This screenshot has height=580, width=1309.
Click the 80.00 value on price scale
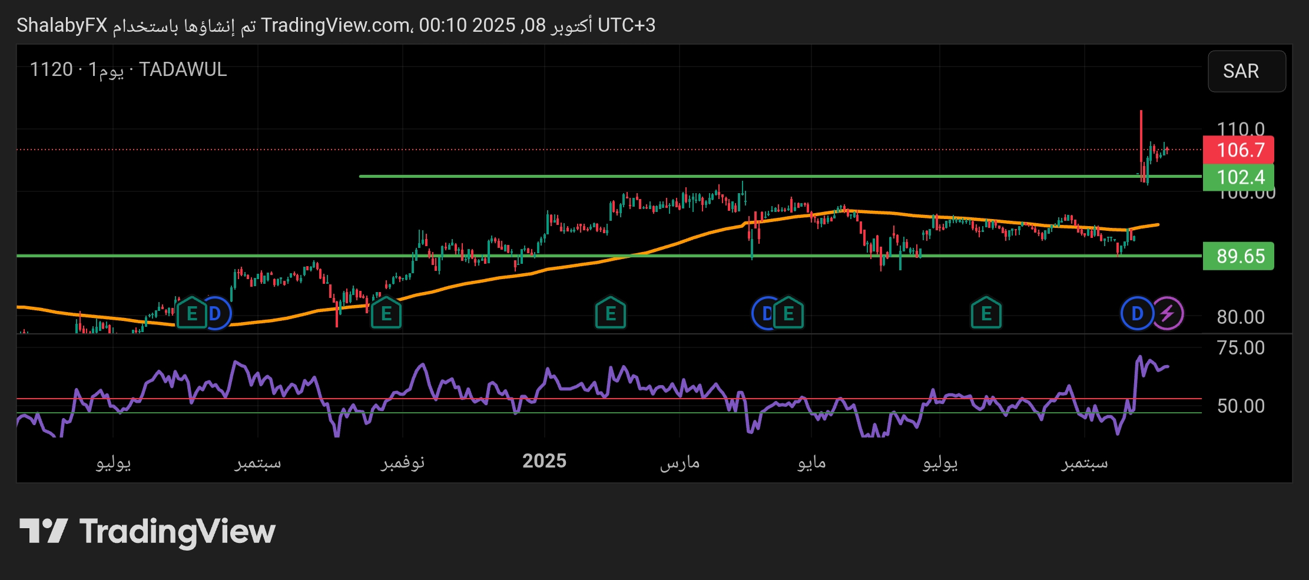1240,317
